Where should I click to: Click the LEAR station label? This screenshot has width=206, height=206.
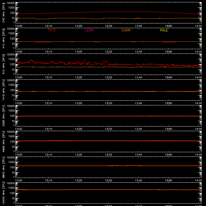(89, 30)
